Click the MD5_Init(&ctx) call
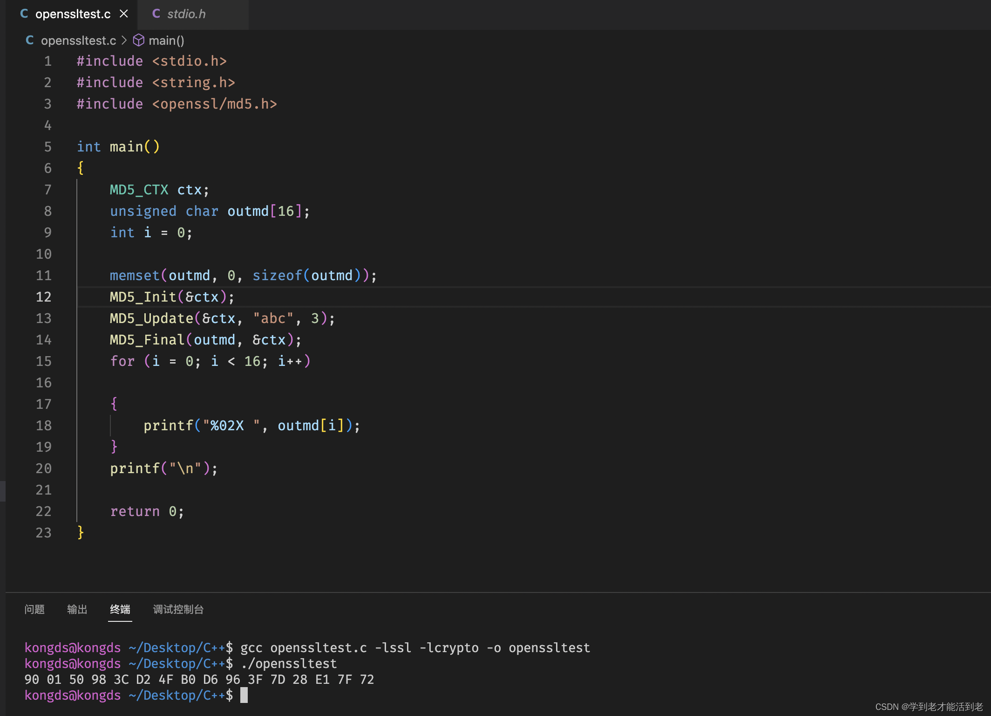 point(172,297)
